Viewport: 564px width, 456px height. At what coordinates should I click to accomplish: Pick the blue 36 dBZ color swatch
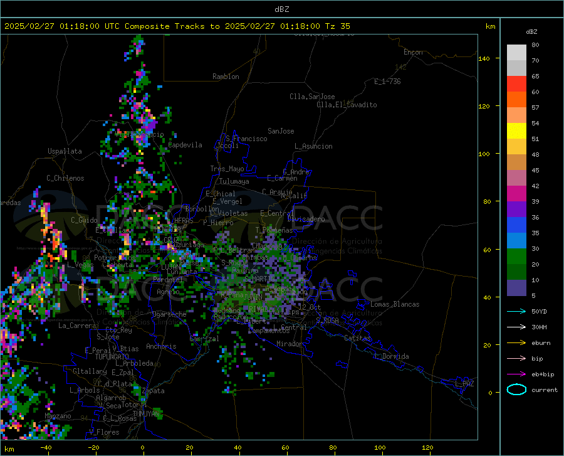pyautogui.click(x=516, y=225)
